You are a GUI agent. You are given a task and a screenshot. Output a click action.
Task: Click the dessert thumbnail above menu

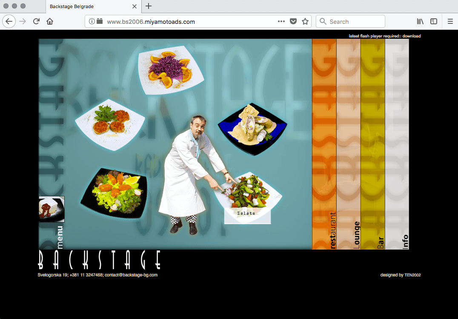[x=52, y=209]
